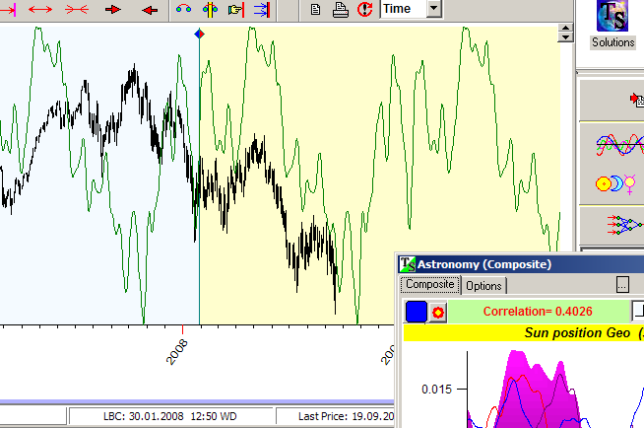Click the blank document icon in the toolbar
The height and width of the screenshot is (428, 644).
(x=315, y=10)
